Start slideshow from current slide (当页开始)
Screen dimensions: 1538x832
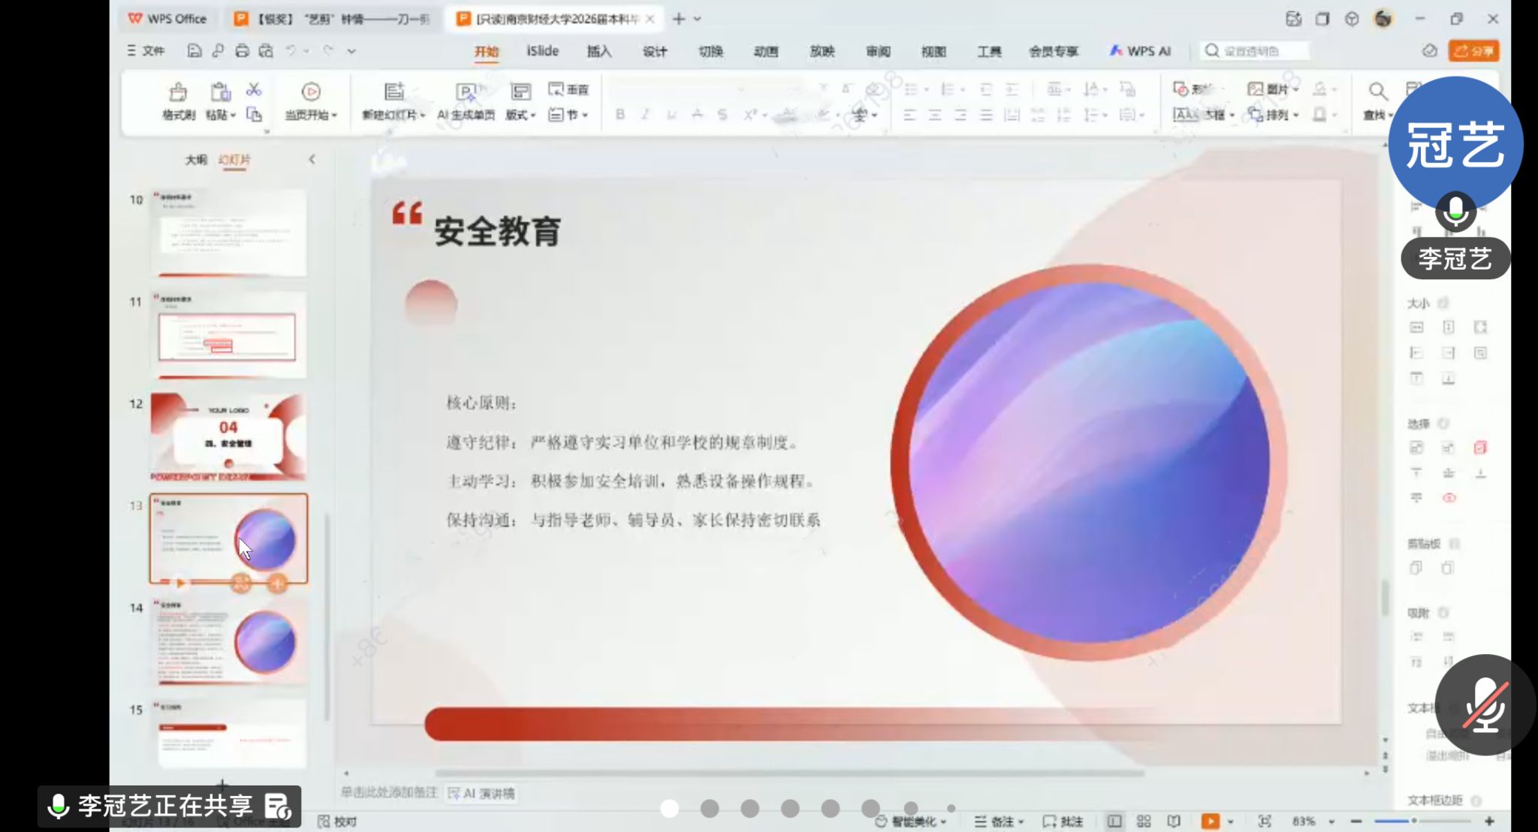pyautogui.click(x=311, y=92)
